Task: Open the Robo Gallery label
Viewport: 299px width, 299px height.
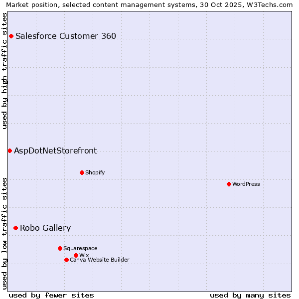Action: pyautogui.click(x=45, y=228)
